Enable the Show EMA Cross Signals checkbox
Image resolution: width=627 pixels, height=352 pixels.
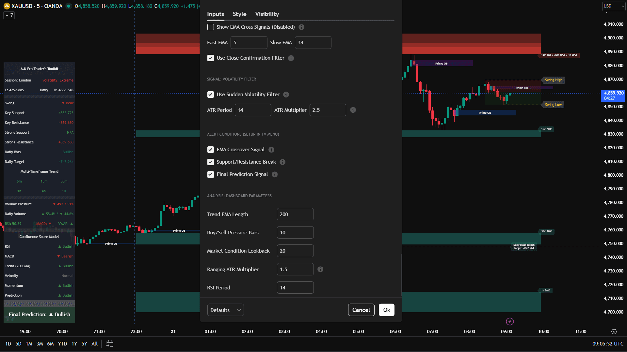click(x=210, y=27)
